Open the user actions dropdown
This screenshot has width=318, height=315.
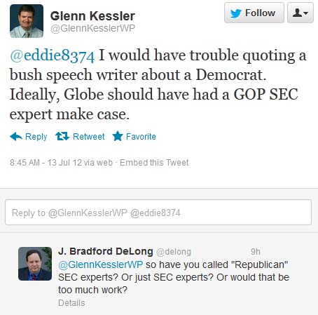(300, 13)
